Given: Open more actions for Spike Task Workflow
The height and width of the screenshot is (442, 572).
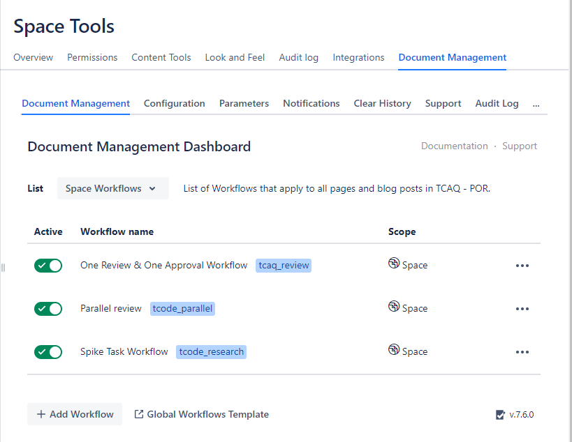Looking at the screenshot, I should [522, 352].
